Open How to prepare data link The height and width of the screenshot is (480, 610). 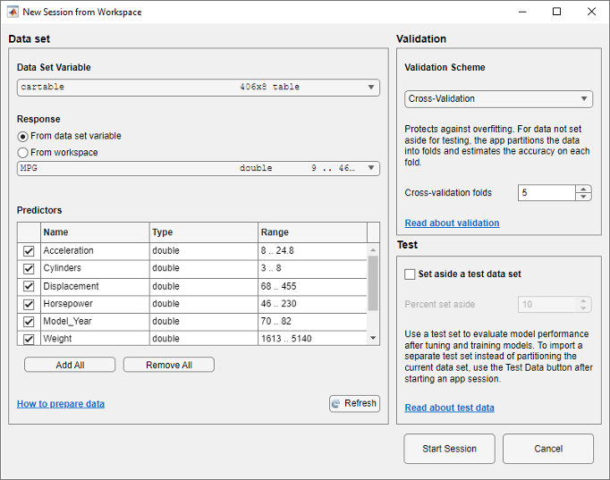61,404
